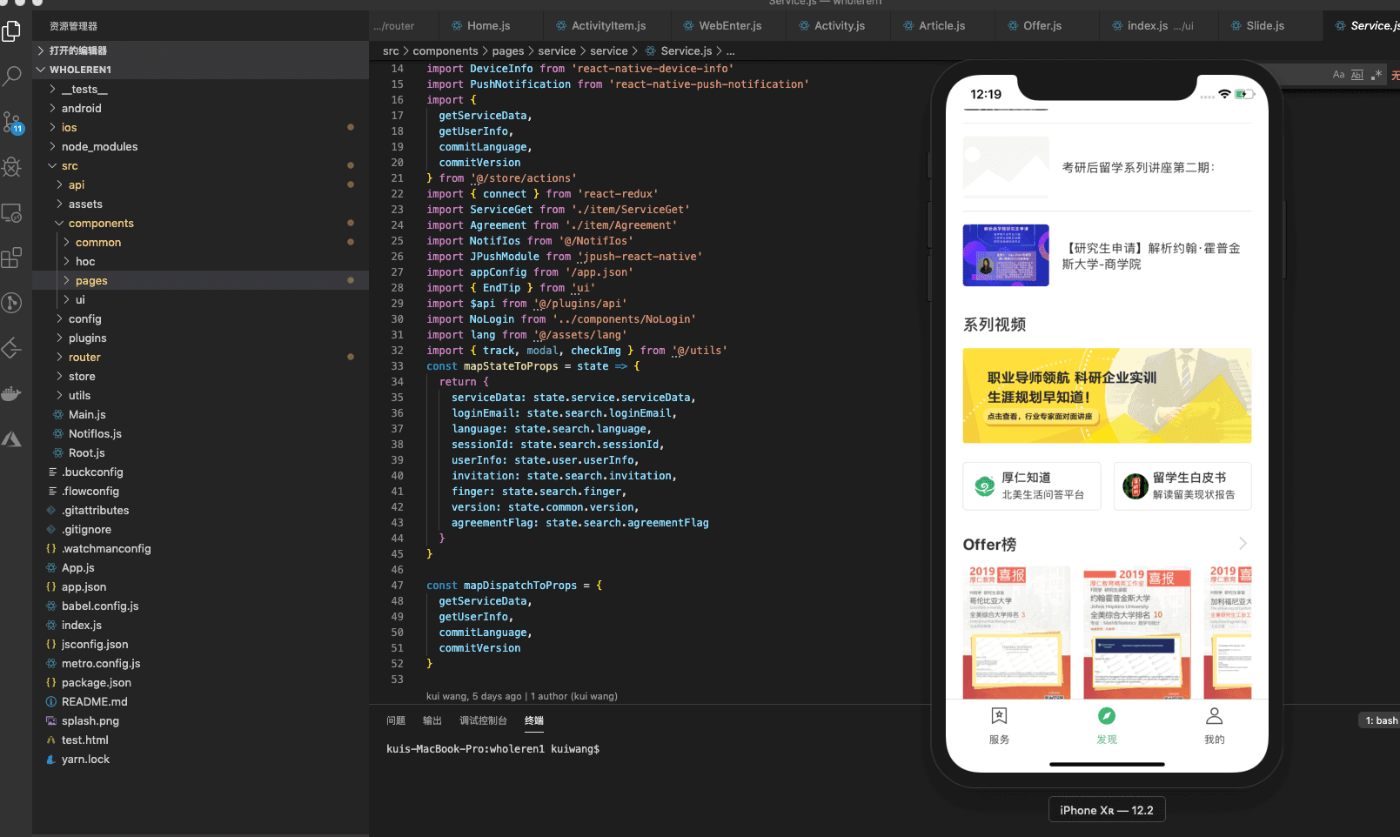1400x837 pixels.
Task: Click the iPhone XR — 12.2 device label
Action: 1107,810
